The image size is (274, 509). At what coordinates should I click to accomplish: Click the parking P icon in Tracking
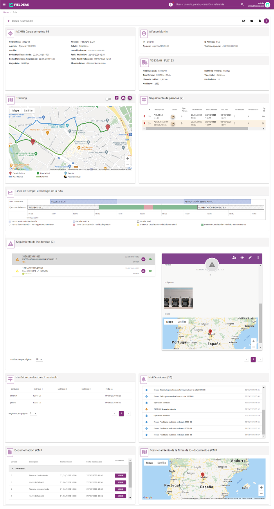(x=117, y=98)
